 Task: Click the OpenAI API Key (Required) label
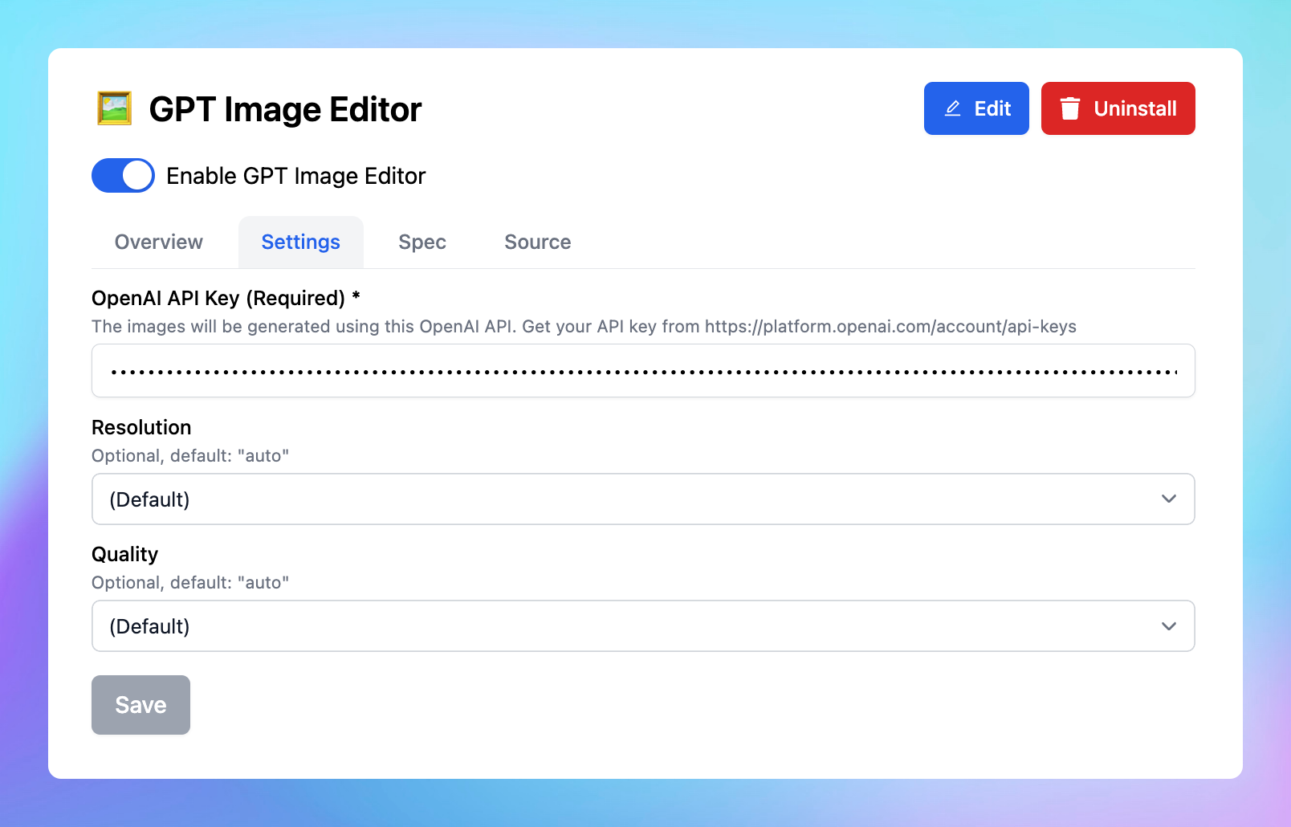click(x=226, y=298)
